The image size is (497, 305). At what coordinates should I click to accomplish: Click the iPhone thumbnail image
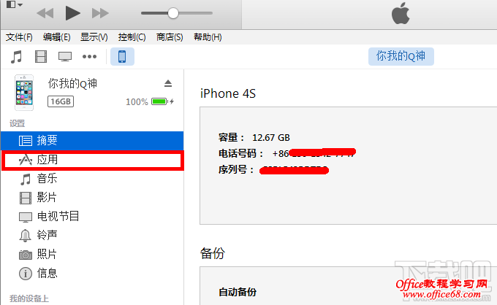point(24,93)
